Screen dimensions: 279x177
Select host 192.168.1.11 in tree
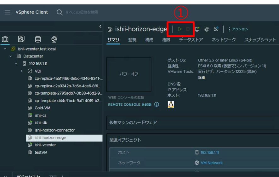[x=38, y=64]
